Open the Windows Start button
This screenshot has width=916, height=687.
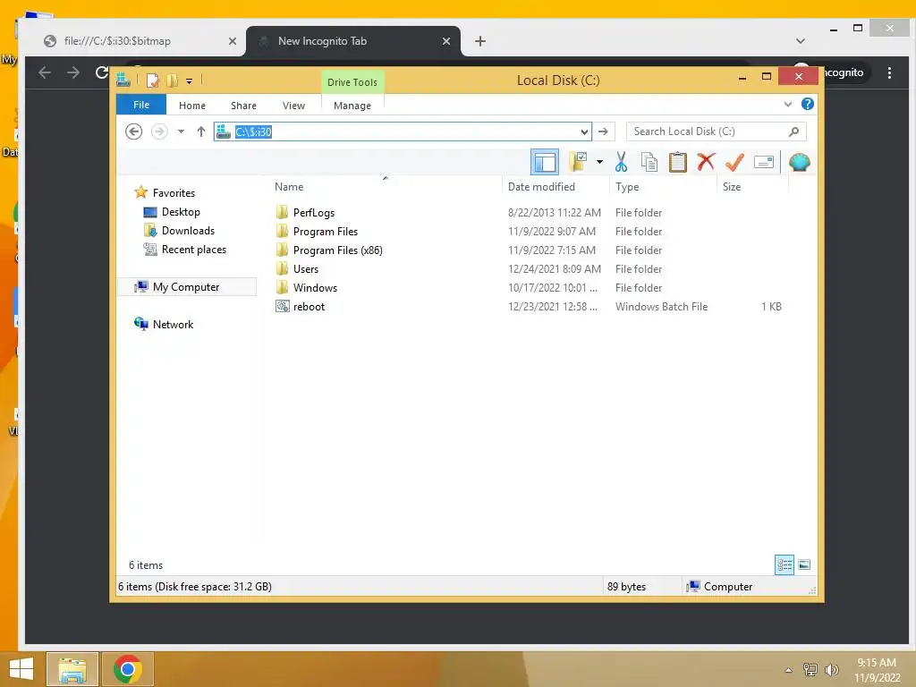21,669
